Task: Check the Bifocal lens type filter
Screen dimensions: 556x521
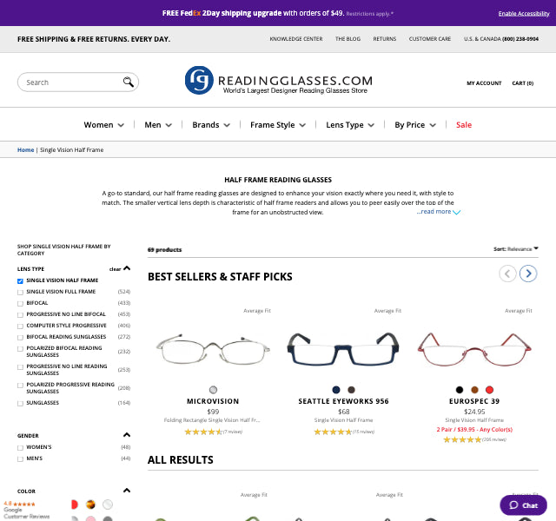Action: 21,303
